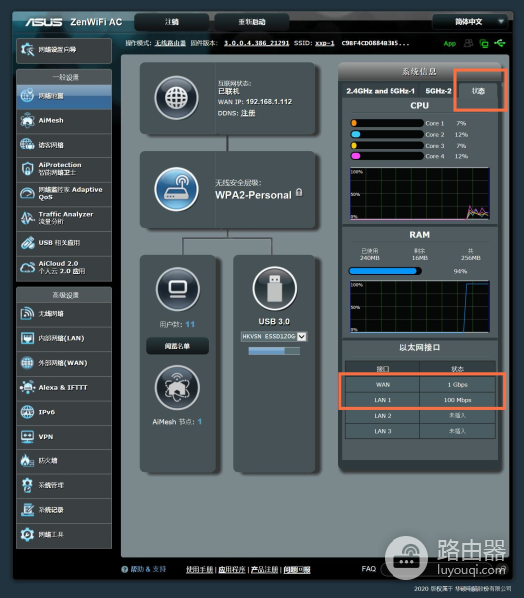Open 防火墙 firewall settings
524x598 pixels.
[64, 461]
